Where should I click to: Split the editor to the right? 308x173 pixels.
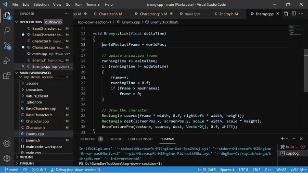(x=294, y=14)
